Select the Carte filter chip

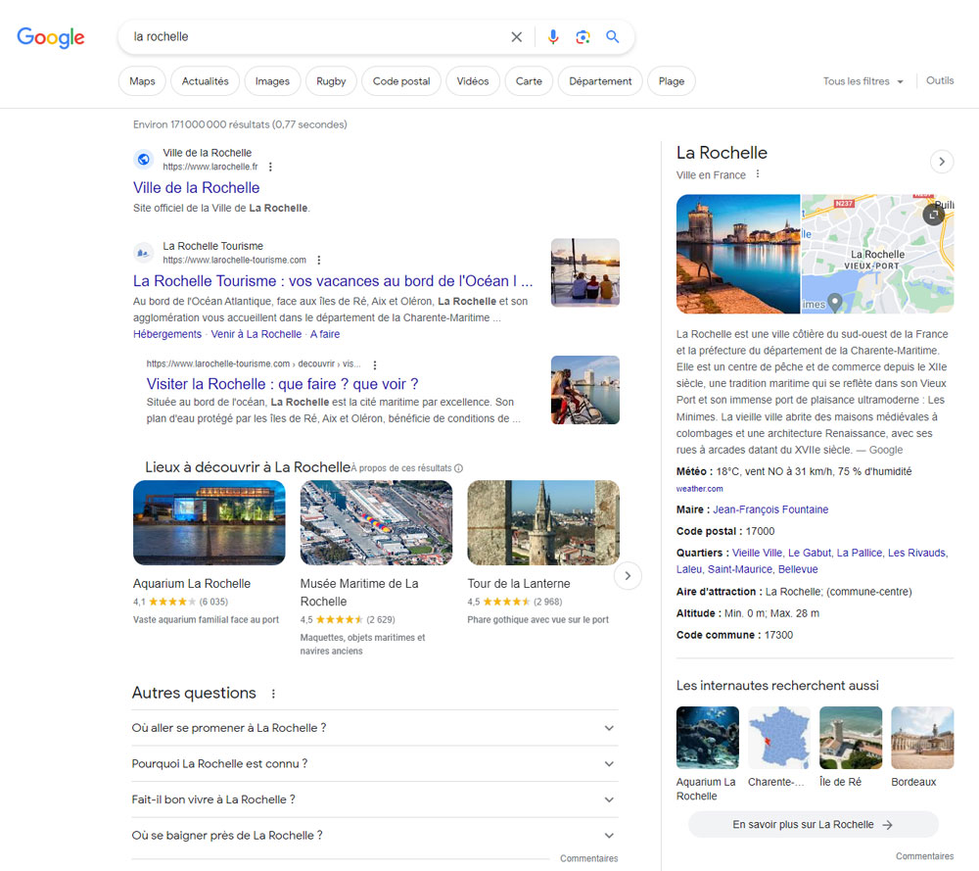pos(529,81)
